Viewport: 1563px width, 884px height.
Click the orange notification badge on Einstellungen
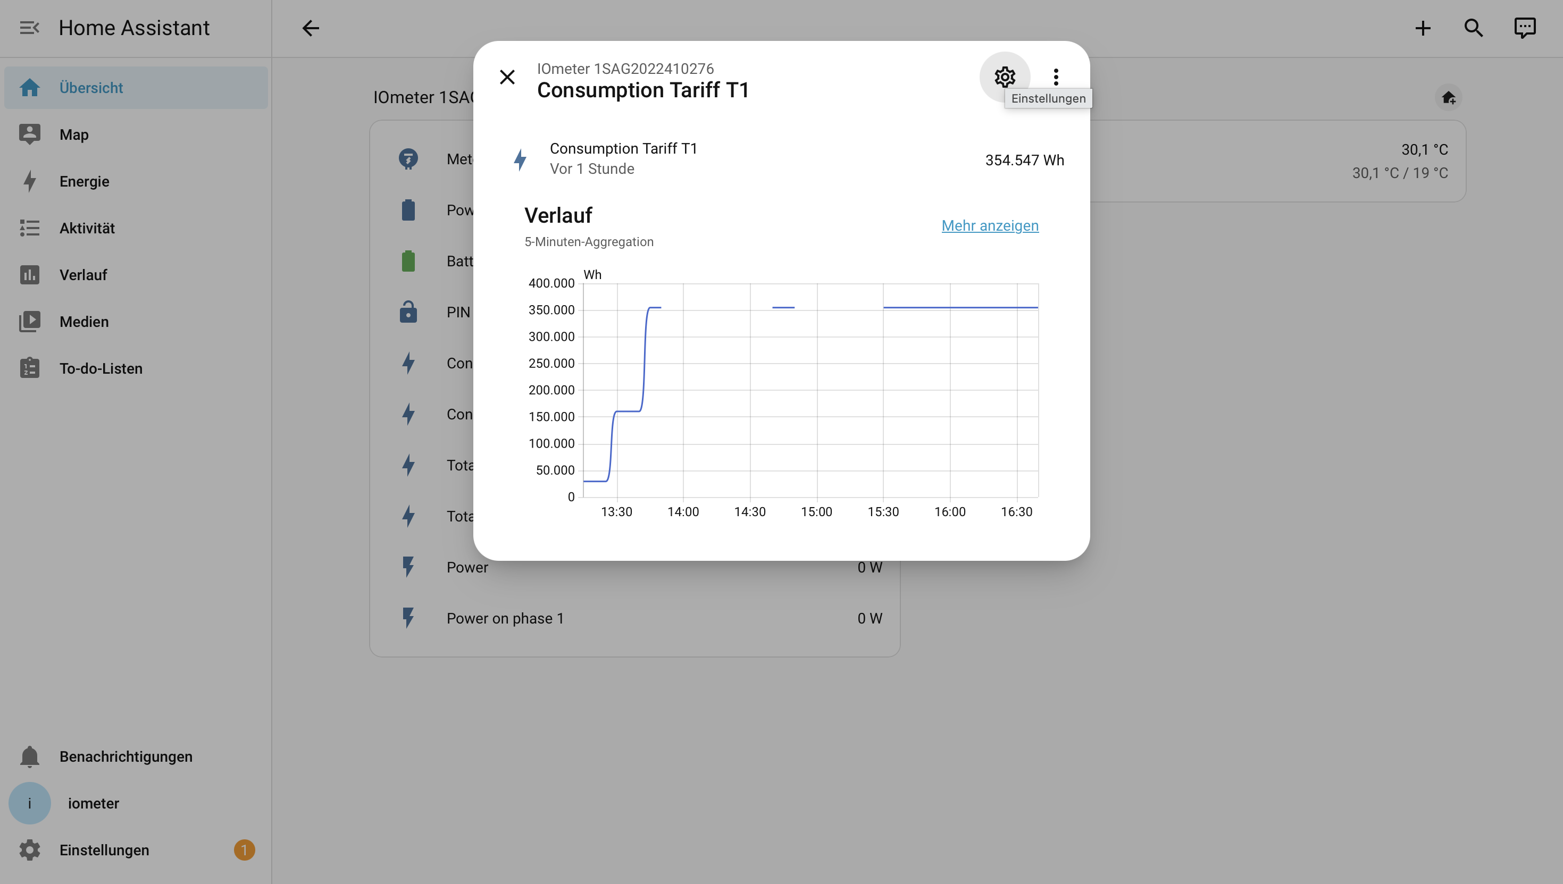tap(244, 850)
